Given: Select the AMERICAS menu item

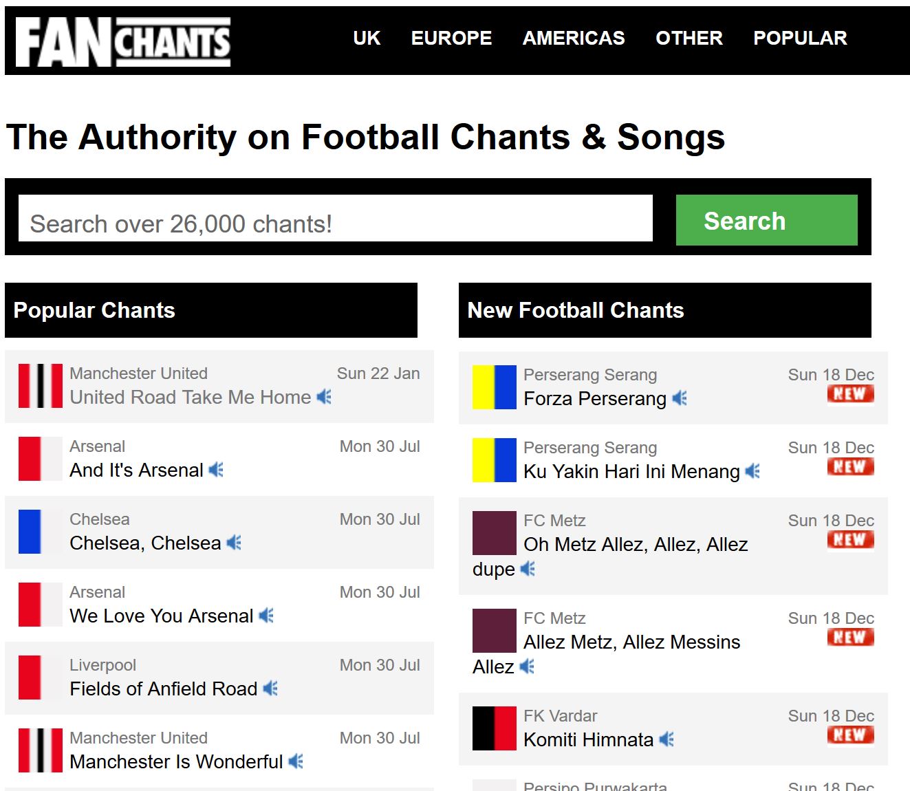Looking at the screenshot, I should [x=574, y=38].
